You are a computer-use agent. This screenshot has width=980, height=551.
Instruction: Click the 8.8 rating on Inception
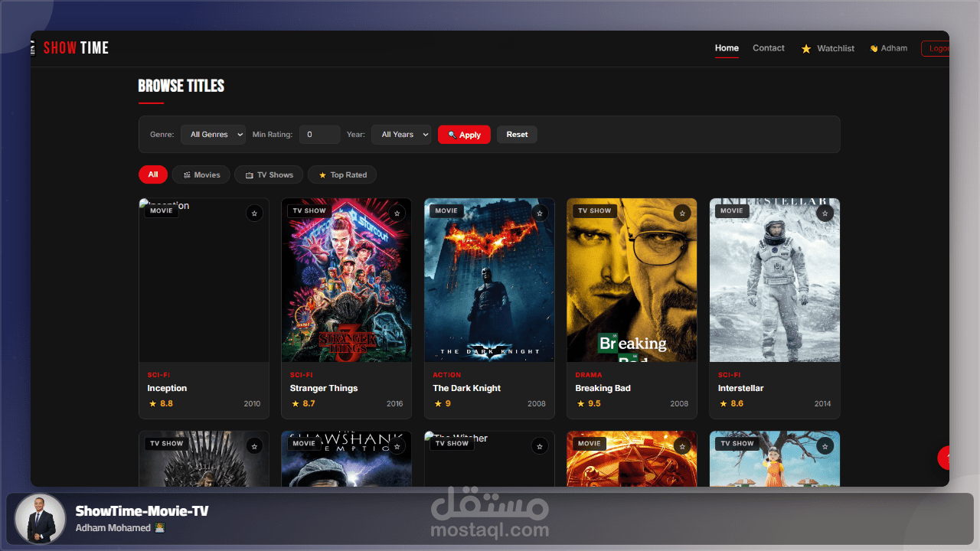160,403
